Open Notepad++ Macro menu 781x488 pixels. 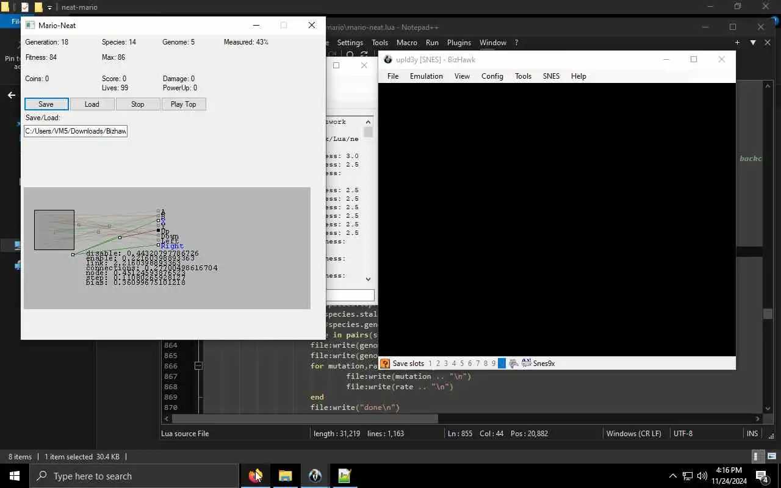(x=407, y=43)
